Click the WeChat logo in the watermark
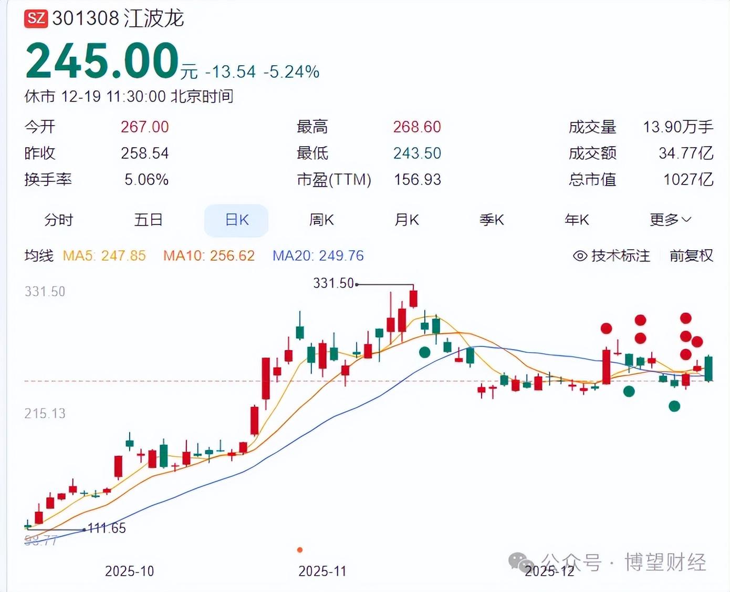 tap(520, 562)
